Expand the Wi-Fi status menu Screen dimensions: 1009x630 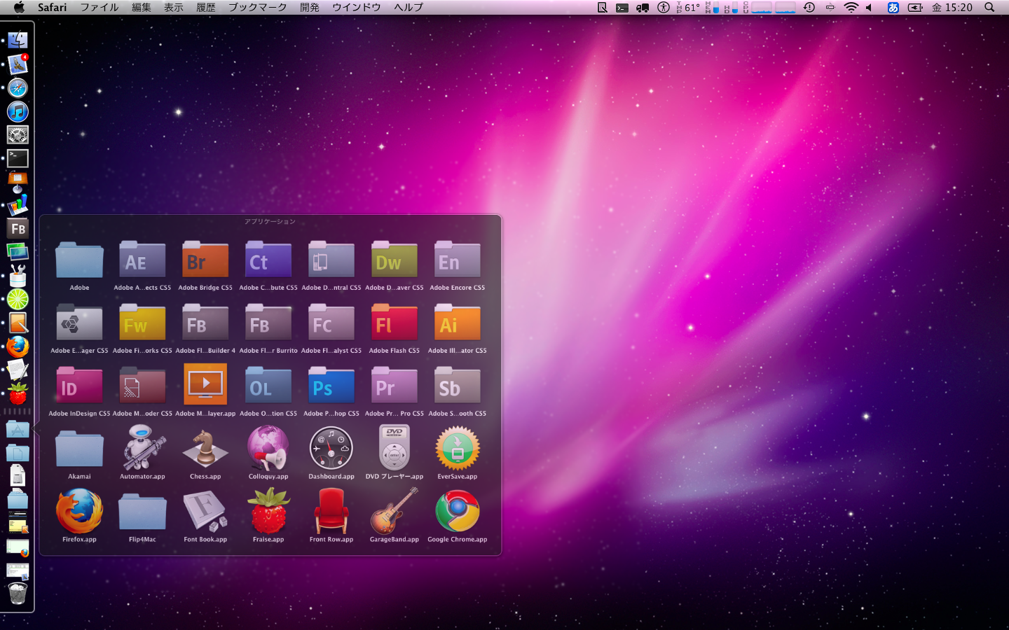coord(851,7)
